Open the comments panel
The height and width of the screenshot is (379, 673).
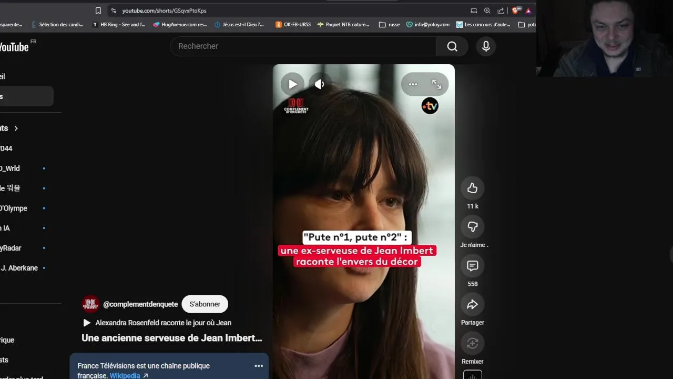[x=472, y=266]
